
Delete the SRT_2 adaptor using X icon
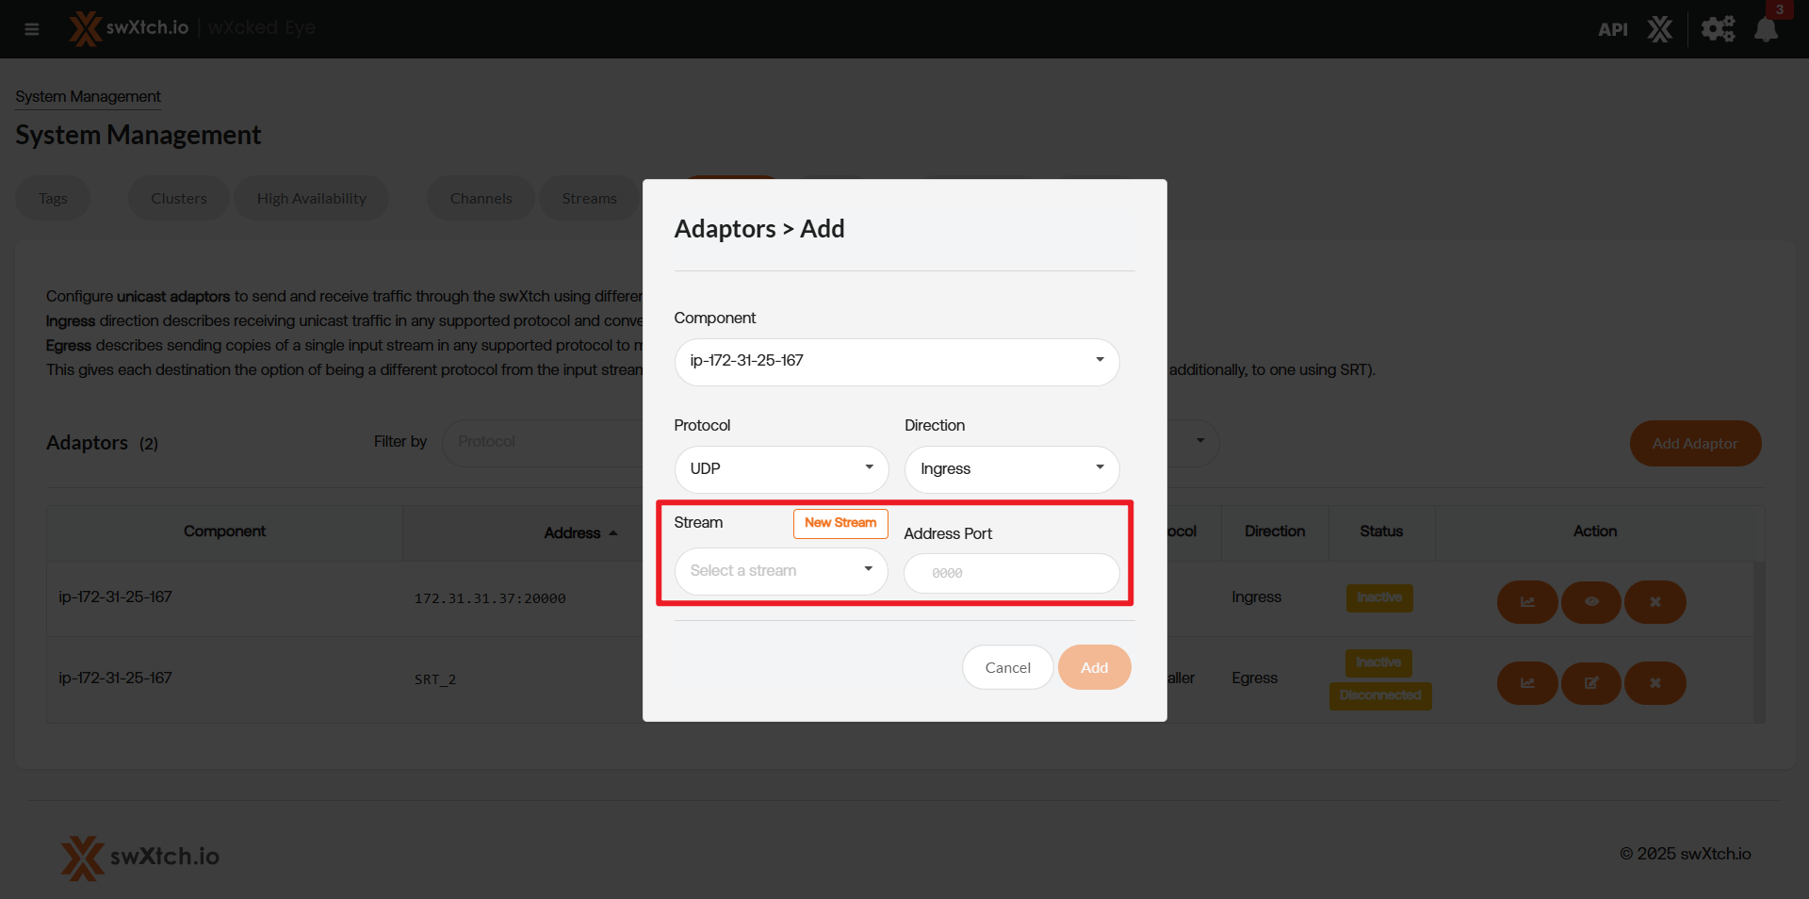1654,683
